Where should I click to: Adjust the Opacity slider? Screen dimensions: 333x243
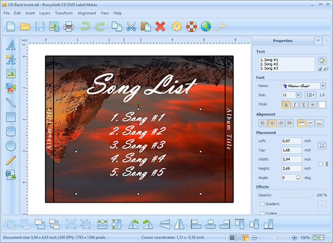tap(297, 195)
